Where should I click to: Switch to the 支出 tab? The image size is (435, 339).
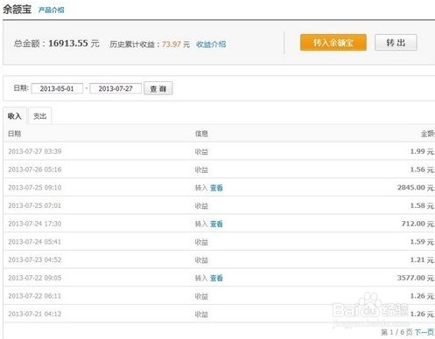pos(40,116)
